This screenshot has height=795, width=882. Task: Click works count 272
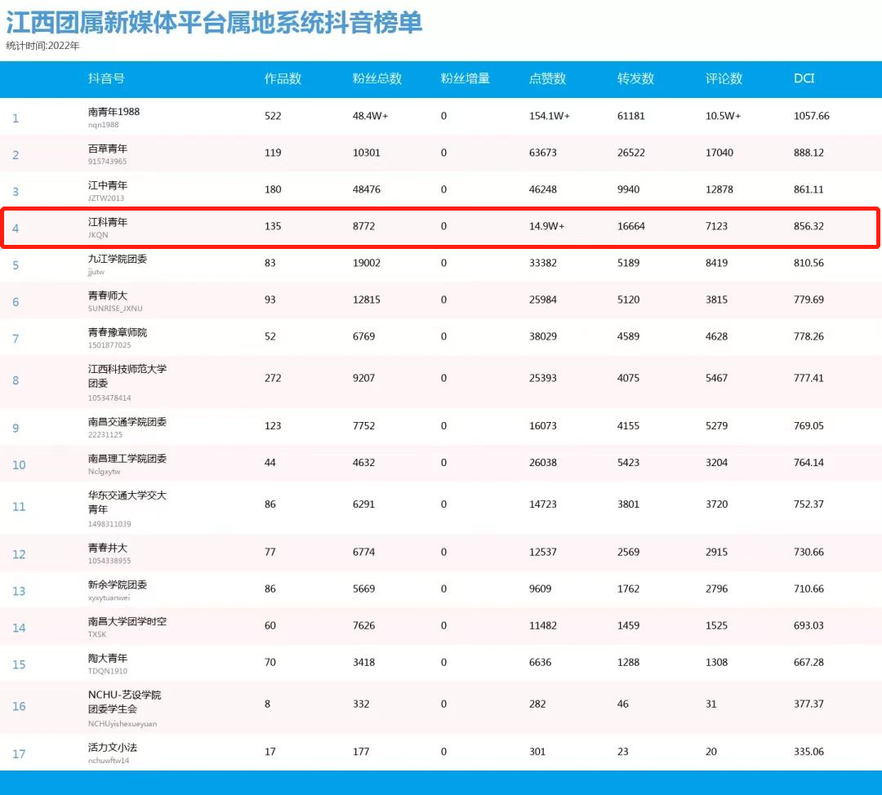click(x=273, y=378)
